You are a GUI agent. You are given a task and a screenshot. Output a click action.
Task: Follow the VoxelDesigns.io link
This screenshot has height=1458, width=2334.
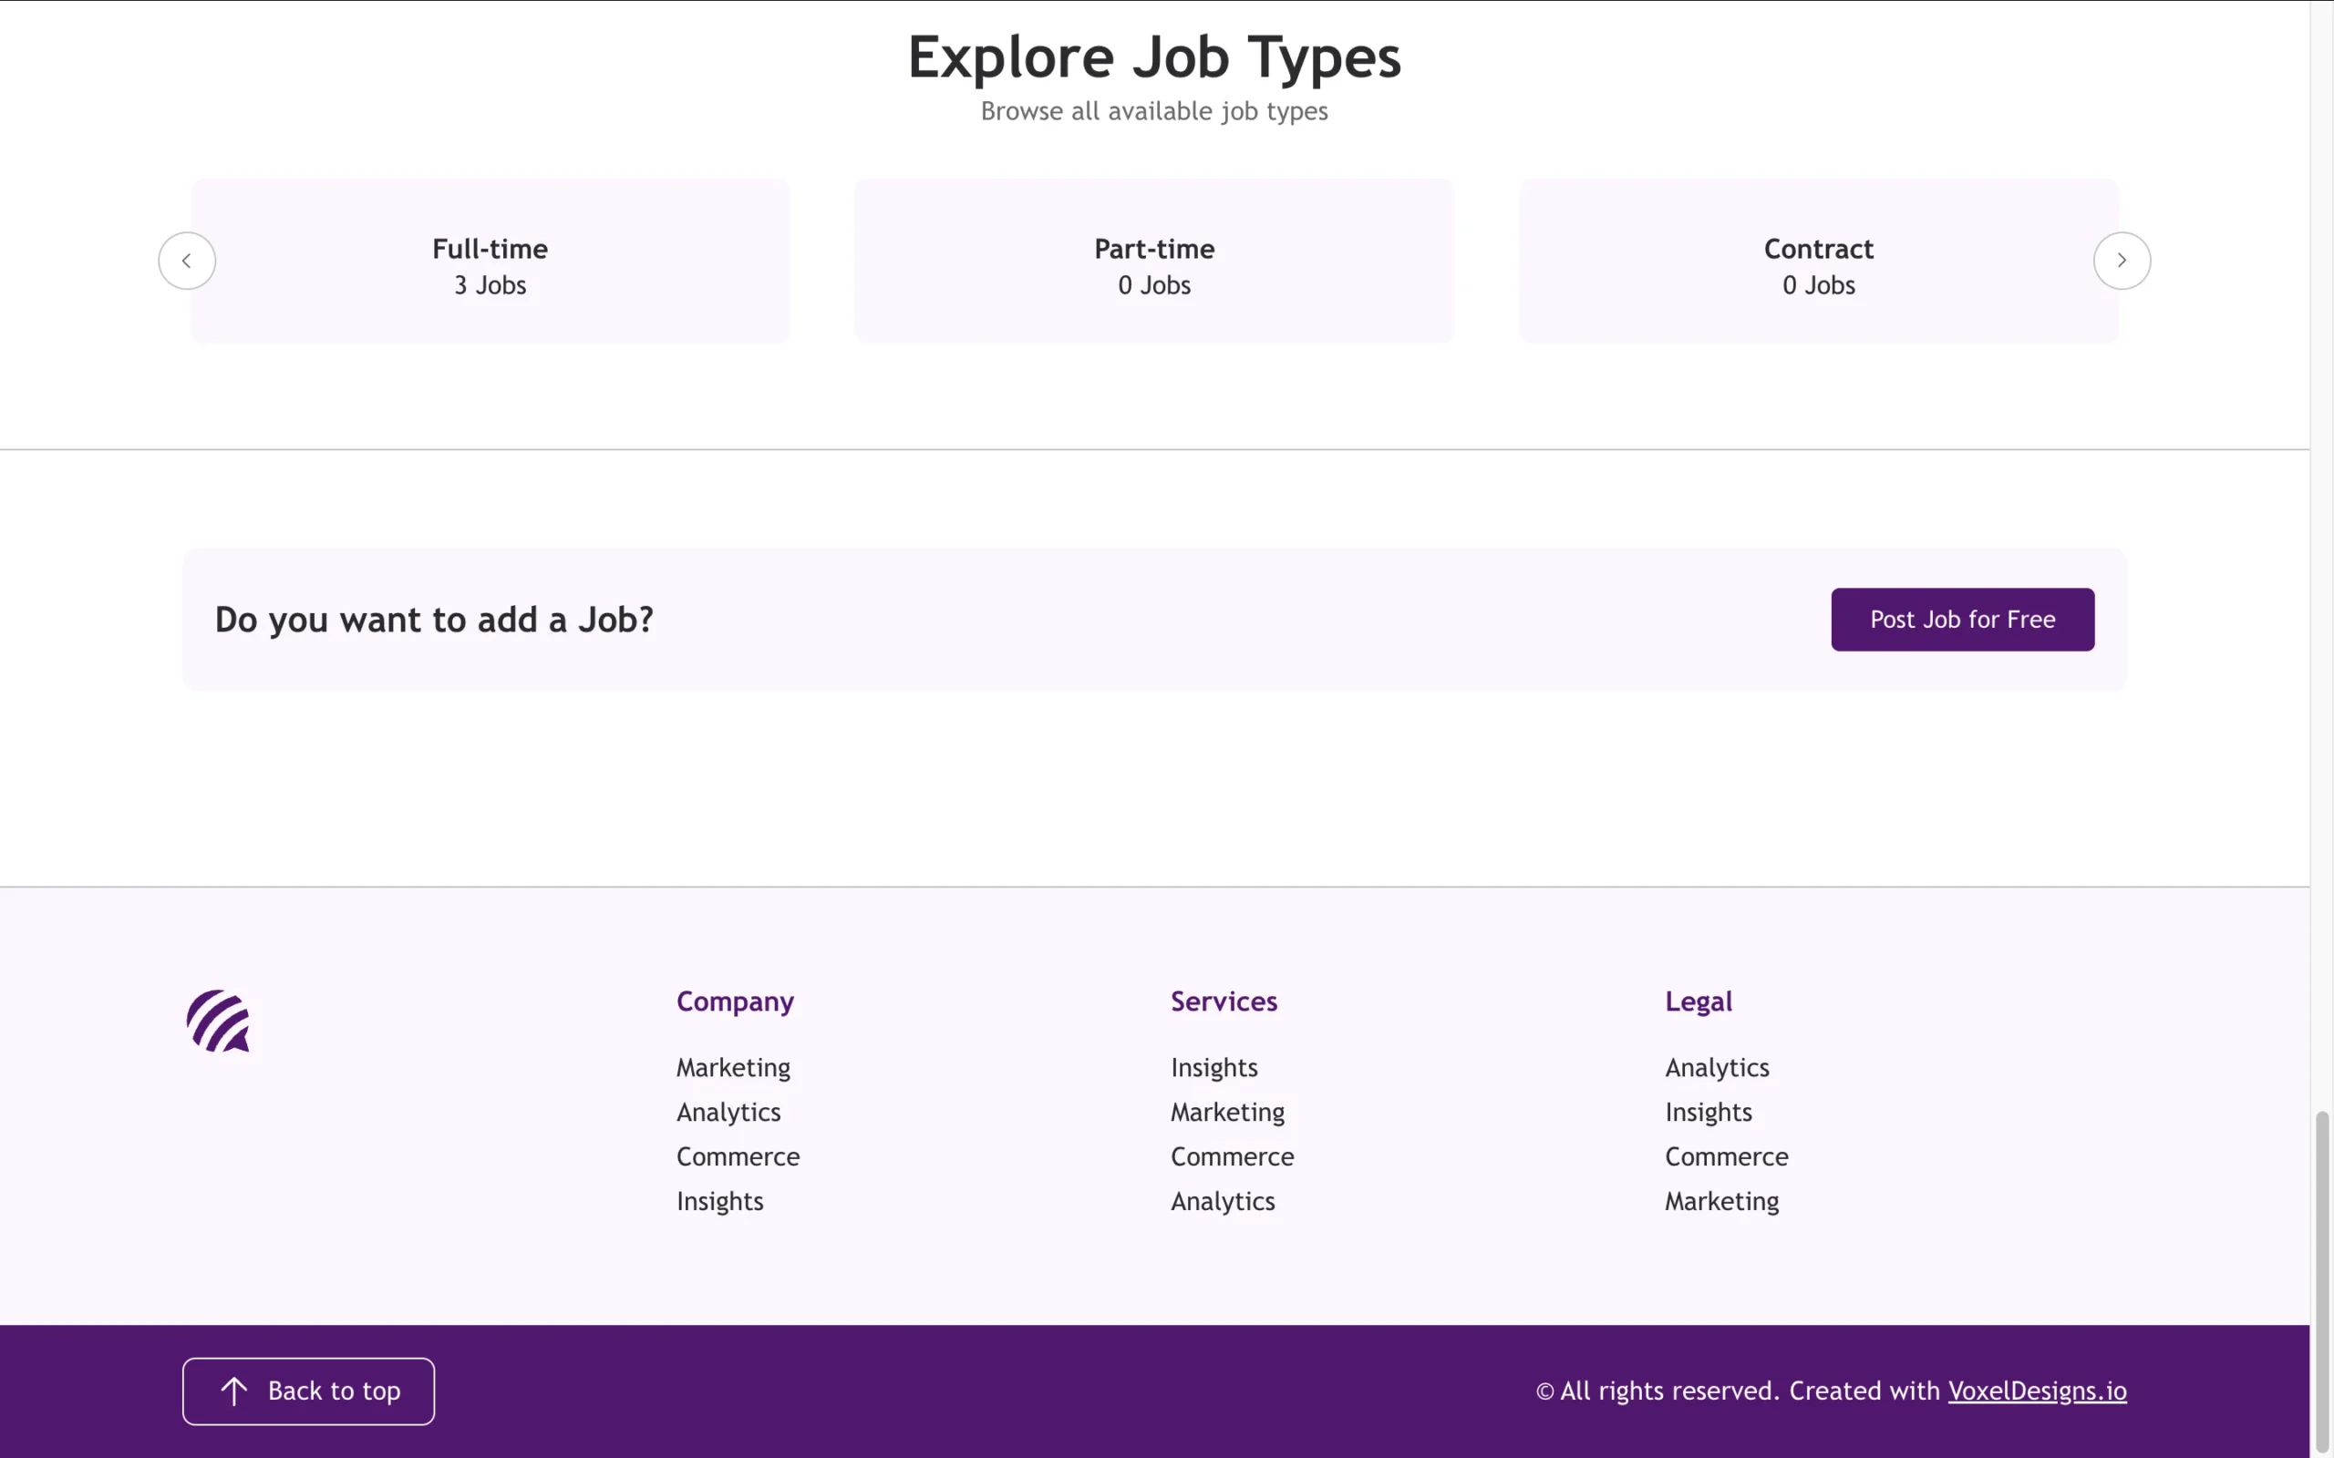2036,1391
